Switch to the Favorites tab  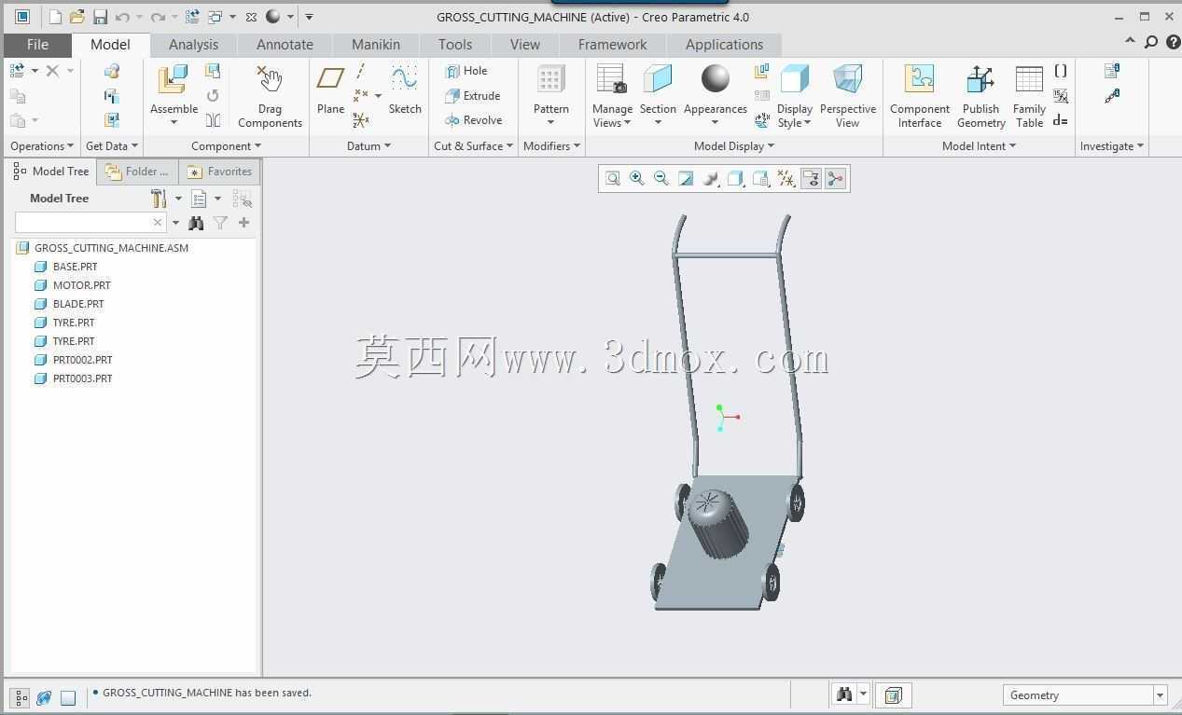point(220,172)
